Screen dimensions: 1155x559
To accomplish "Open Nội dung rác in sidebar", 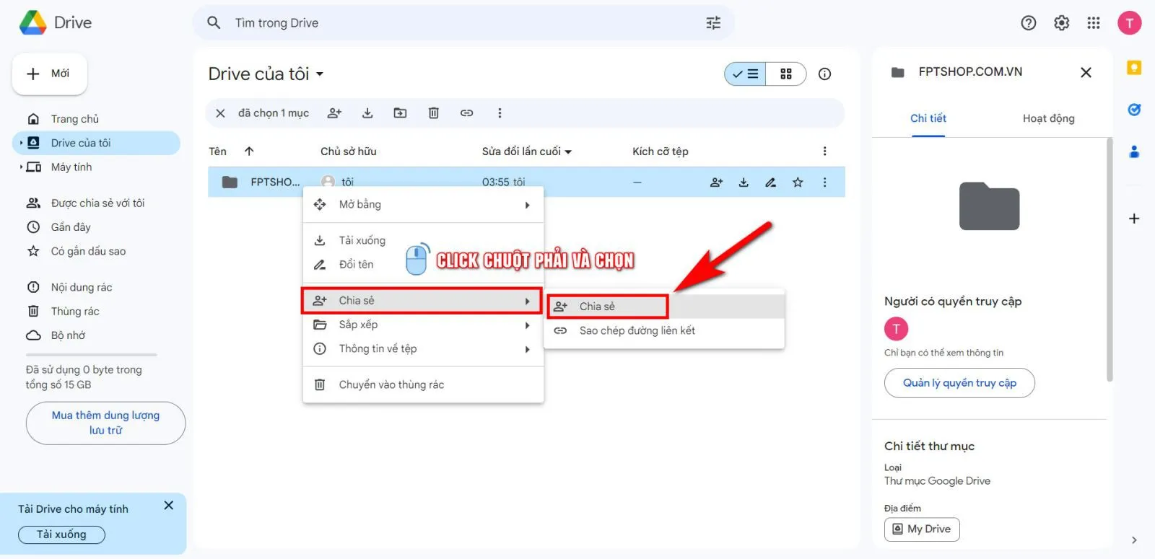I will pyautogui.click(x=96, y=287).
